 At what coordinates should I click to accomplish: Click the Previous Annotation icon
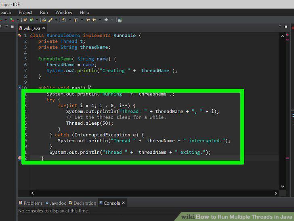point(76,20)
